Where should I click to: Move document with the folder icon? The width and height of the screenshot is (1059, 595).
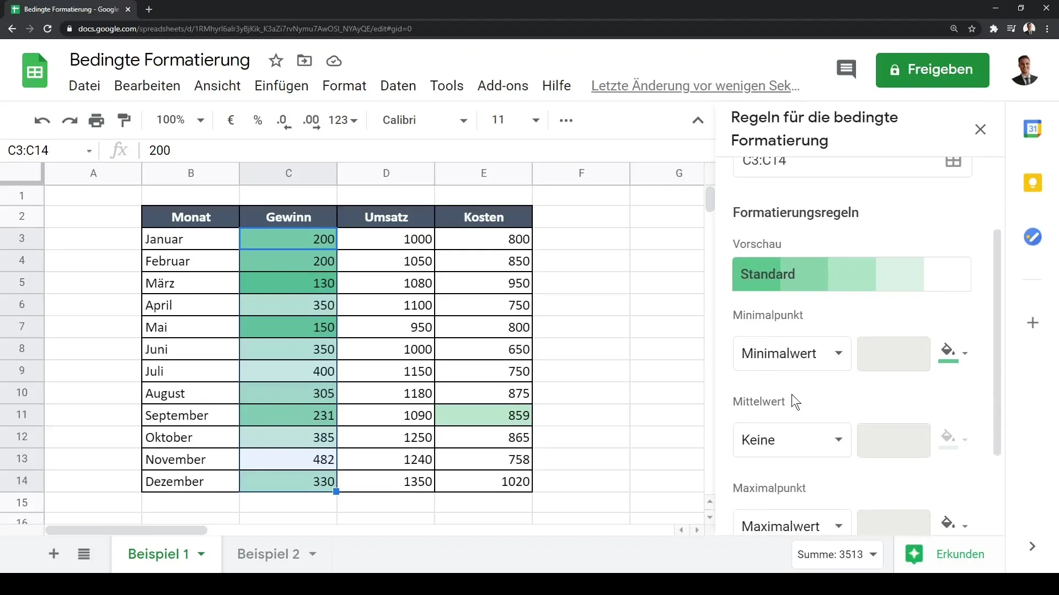pyautogui.click(x=304, y=61)
